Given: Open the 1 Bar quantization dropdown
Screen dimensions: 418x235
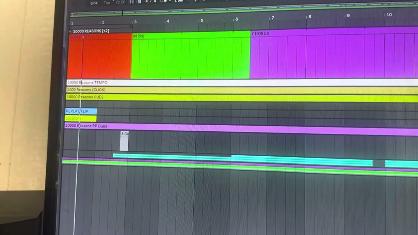Looking at the screenshot, I should point(180,1).
